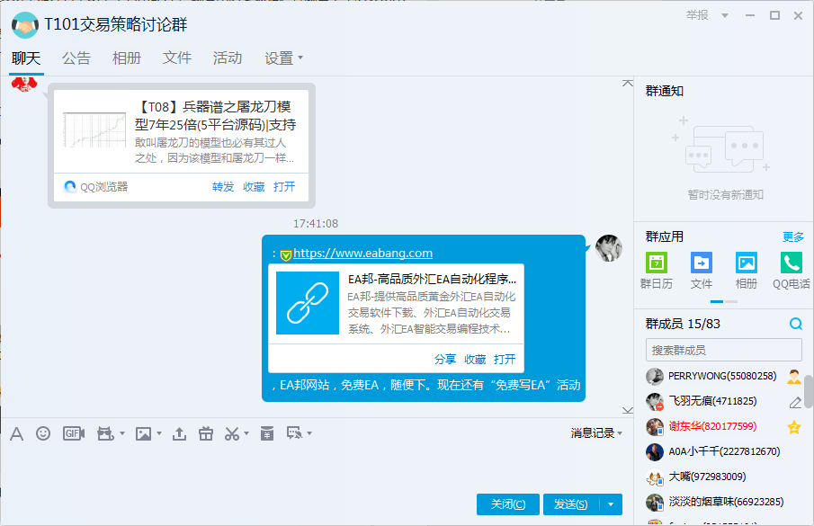This screenshot has height=526, width=814.
Task: Click the T08 兵器谱之屠龙刀 card title
Action: [x=215, y=116]
